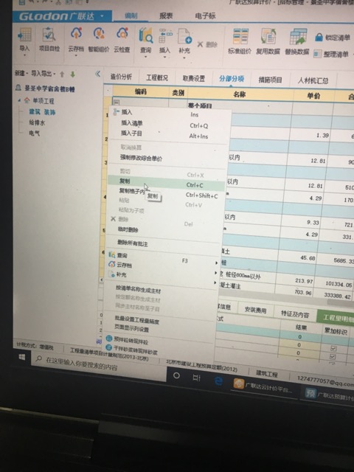This screenshot has width=354, height=472.
Task: Click the Windows Start button
Action: click(22, 357)
